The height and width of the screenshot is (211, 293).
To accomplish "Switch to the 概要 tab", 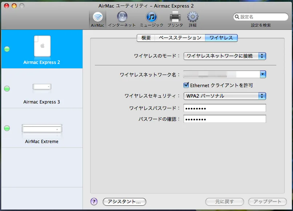I will click(x=146, y=38).
